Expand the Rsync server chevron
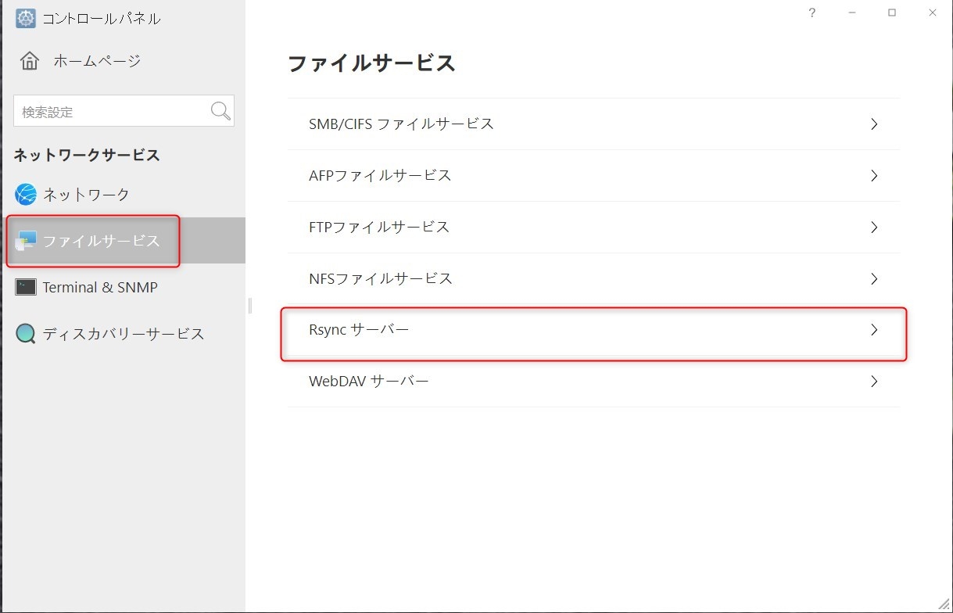 coord(874,331)
